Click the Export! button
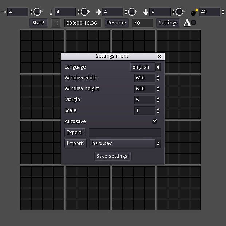Screen dimensions: 226x226 point(75,132)
